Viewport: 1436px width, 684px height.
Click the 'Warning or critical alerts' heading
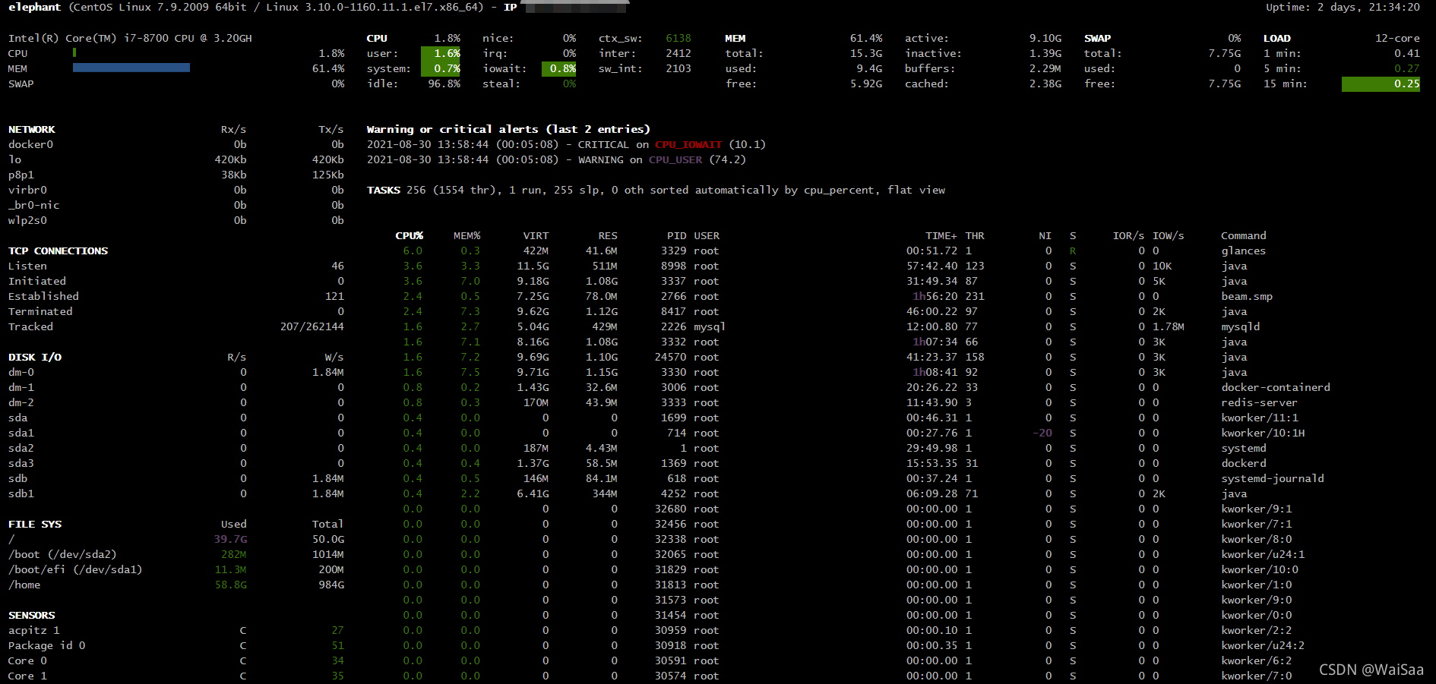[508, 129]
